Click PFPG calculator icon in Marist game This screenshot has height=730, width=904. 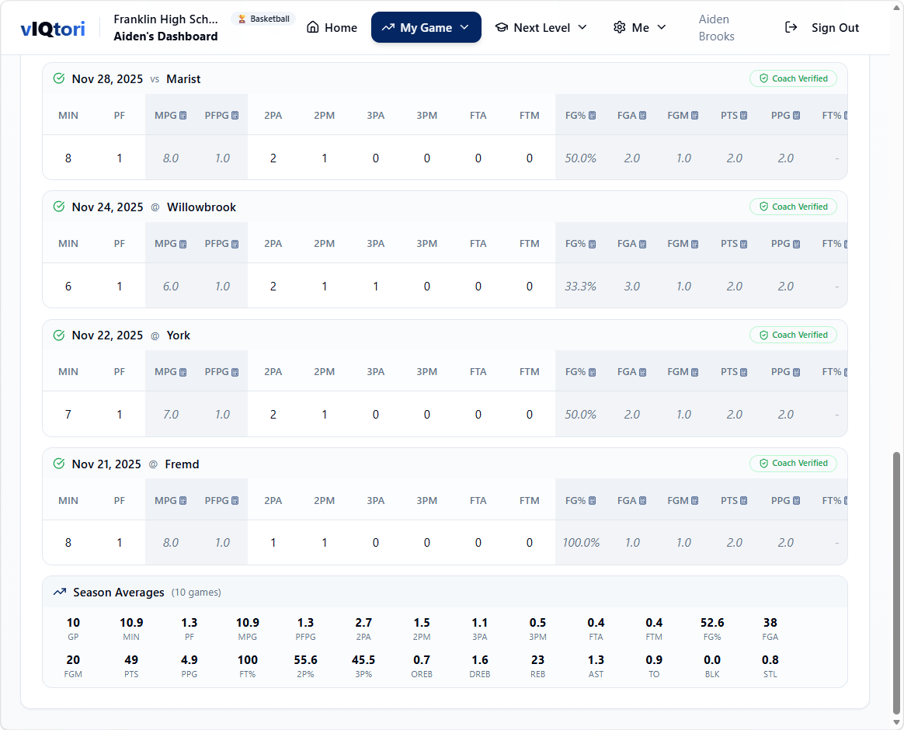pyautogui.click(x=235, y=115)
